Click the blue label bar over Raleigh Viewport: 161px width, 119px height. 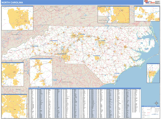102,40
